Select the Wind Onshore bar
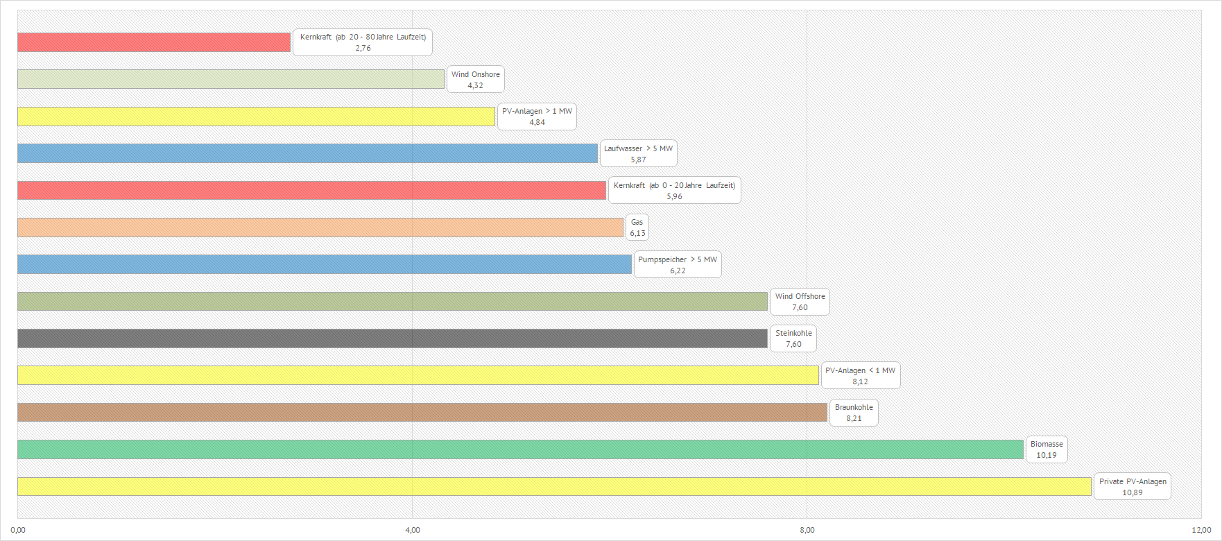Image resolution: width=1222 pixels, height=541 pixels. click(x=231, y=79)
